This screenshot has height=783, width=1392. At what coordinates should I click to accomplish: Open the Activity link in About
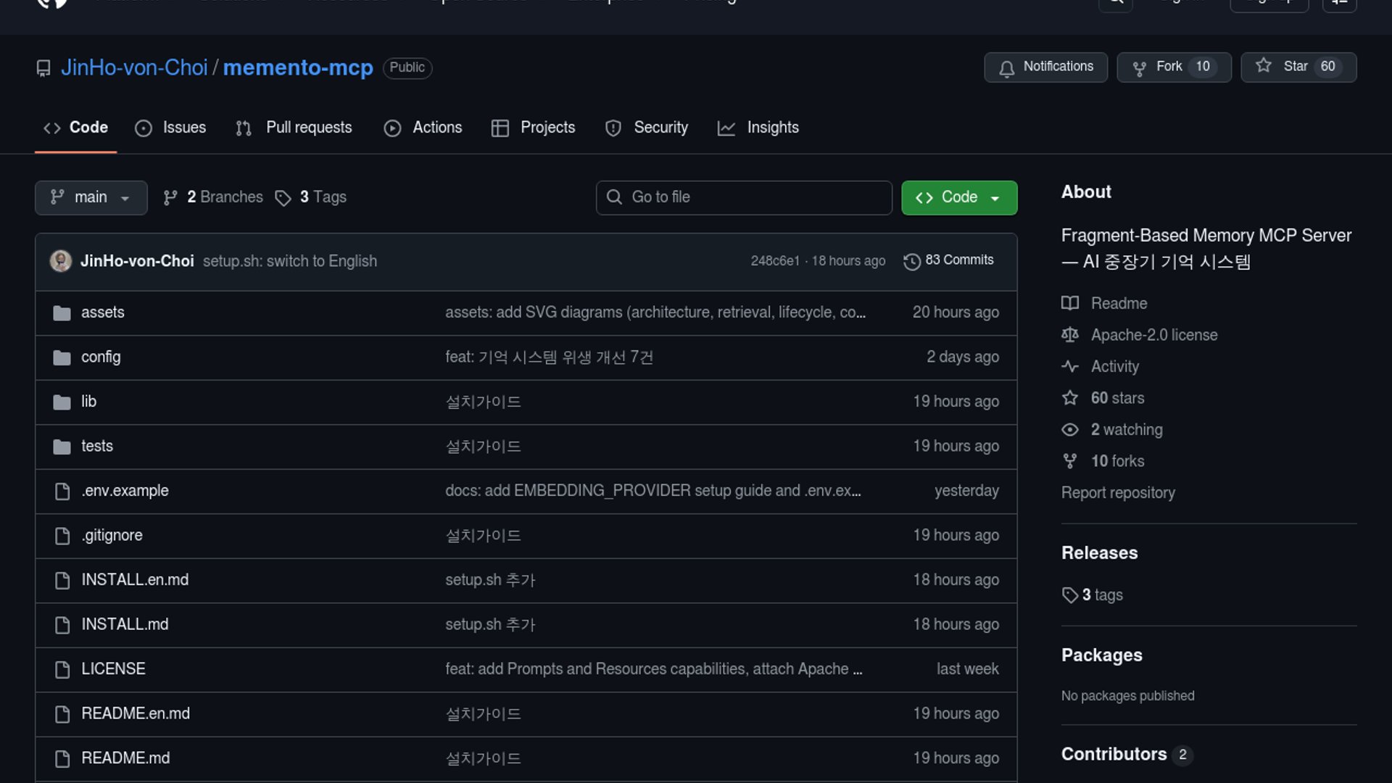click(x=1114, y=367)
